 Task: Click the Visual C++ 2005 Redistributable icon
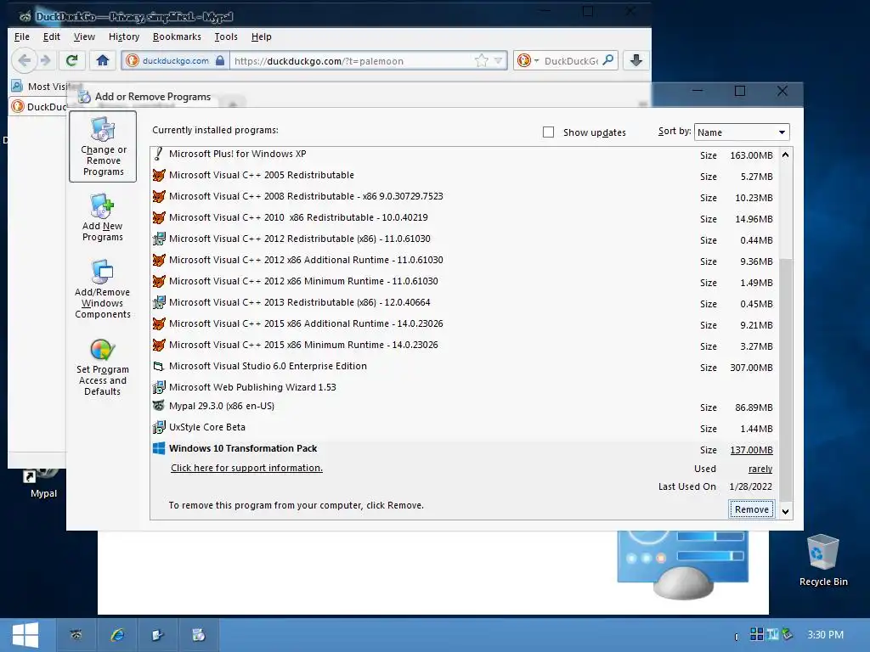point(159,175)
